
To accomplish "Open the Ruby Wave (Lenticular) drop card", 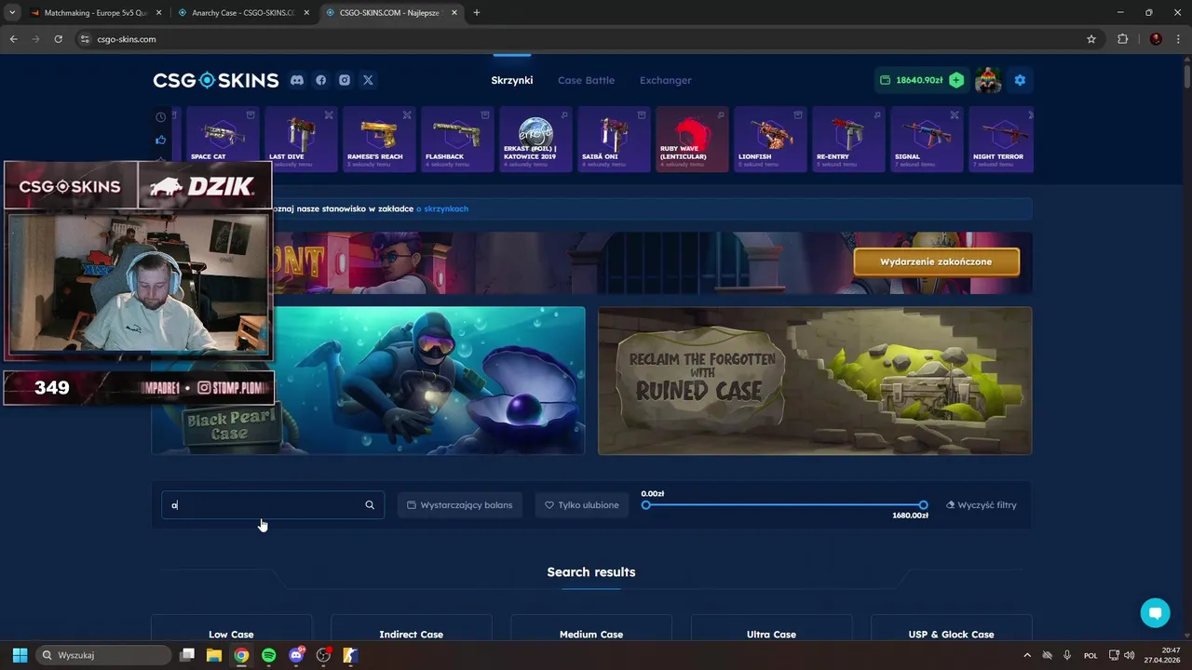I will pyautogui.click(x=692, y=139).
